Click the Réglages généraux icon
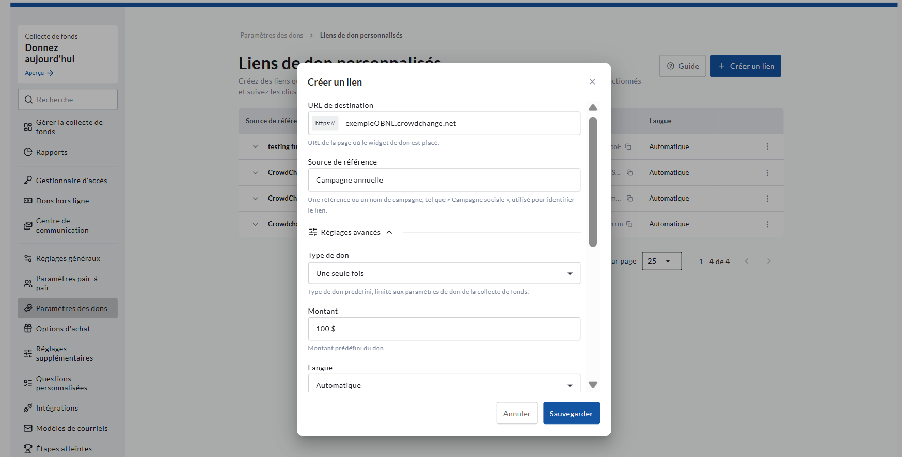Viewport: 902px width, 457px height. click(x=28, y=258)
